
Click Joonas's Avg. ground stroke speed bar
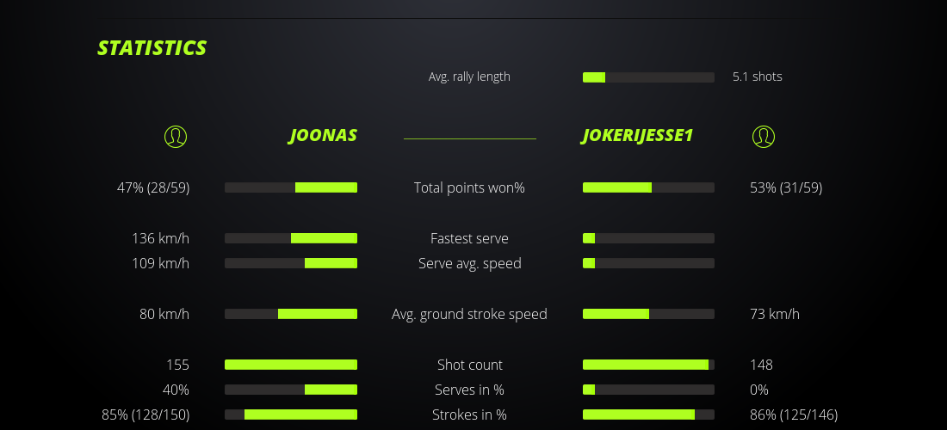pyautogui.click(x=291, y=314)
